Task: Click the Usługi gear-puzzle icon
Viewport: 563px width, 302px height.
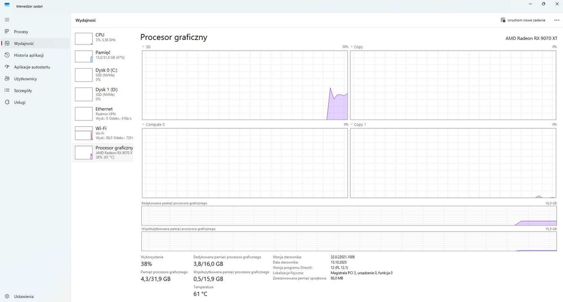Action: coord(7,102)
